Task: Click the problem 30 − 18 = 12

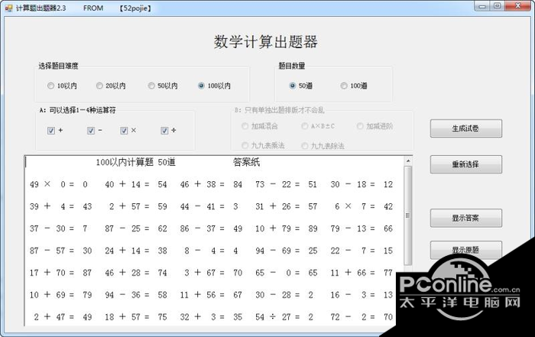Action: click(x=362, y=184)
